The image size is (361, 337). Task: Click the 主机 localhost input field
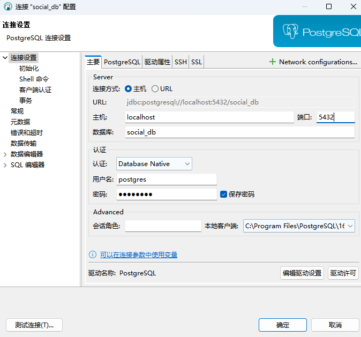click(209, 117)
